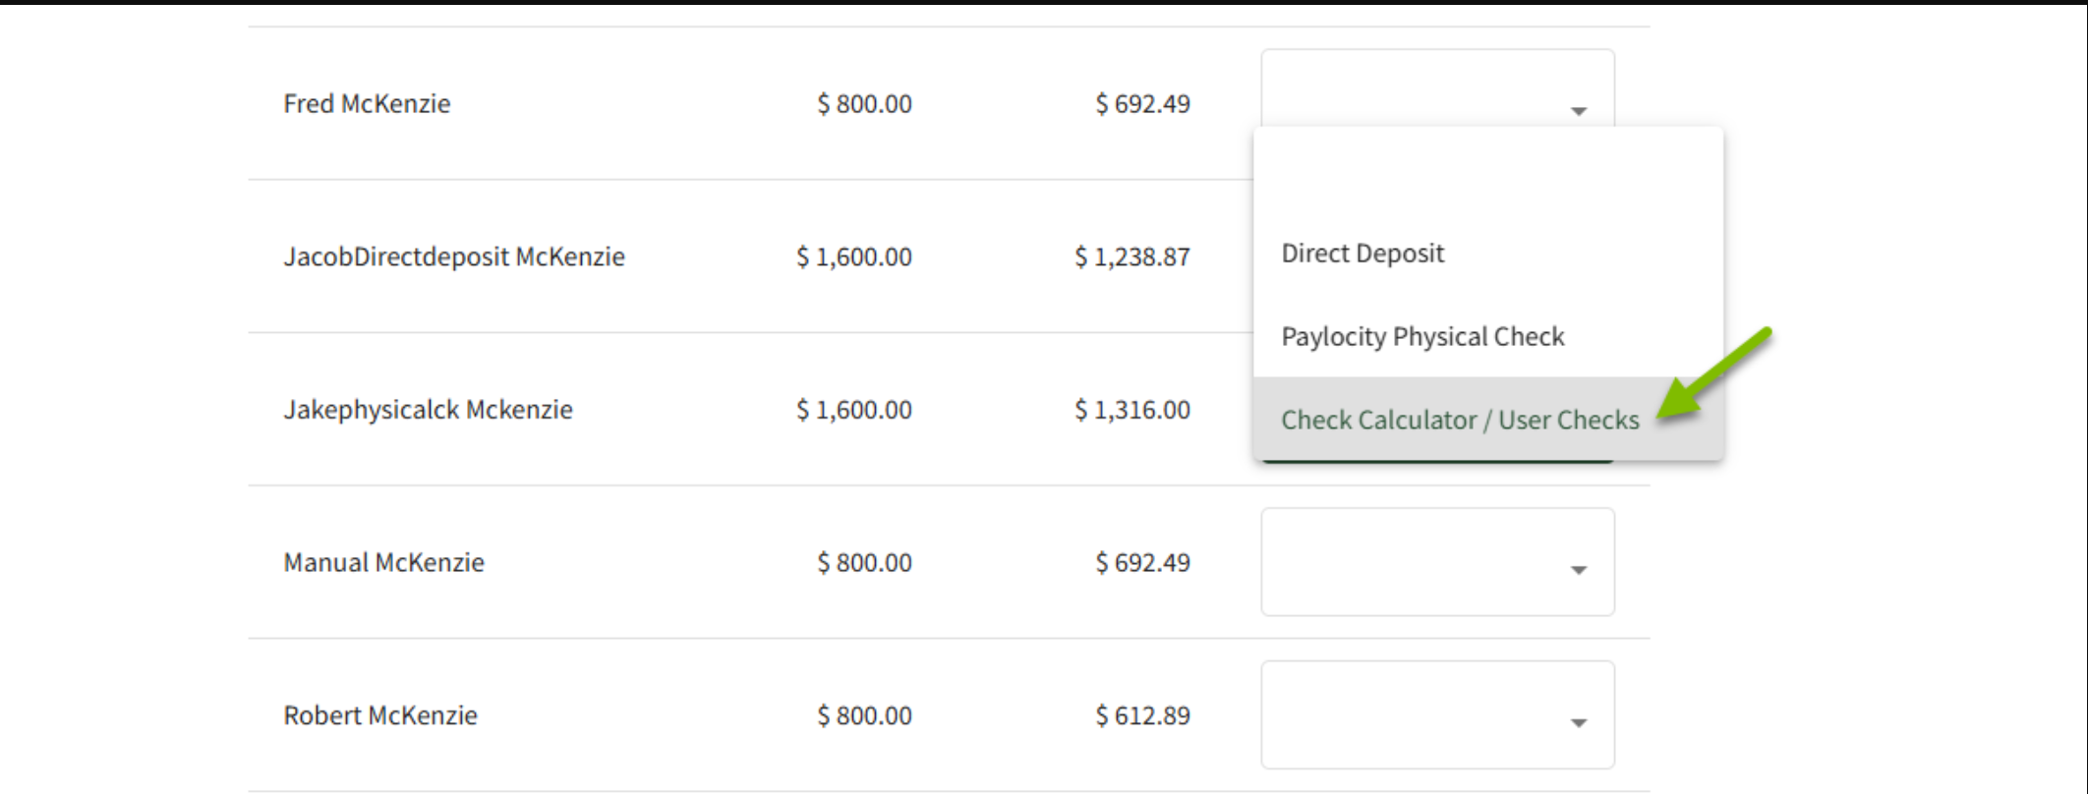Click the dropdown arrow in Robert McKenzie's row
The image size is (2088, 794).
point(1579,721)
